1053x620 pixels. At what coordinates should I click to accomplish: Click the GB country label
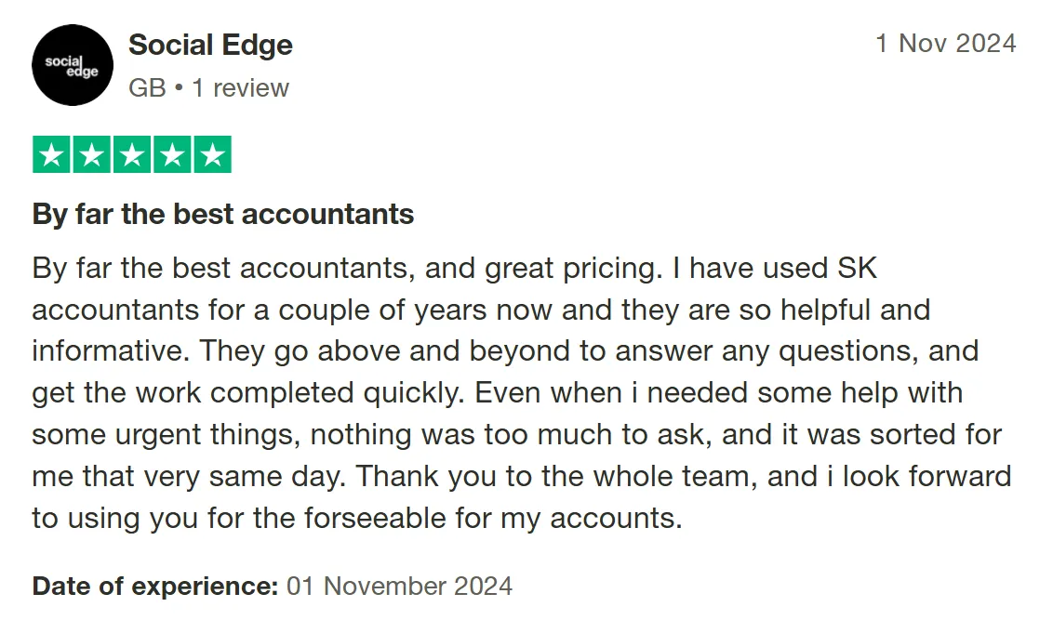147,88
